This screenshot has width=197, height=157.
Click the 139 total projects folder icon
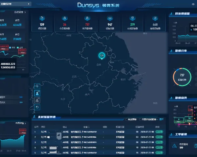click(x=42, y=18)
